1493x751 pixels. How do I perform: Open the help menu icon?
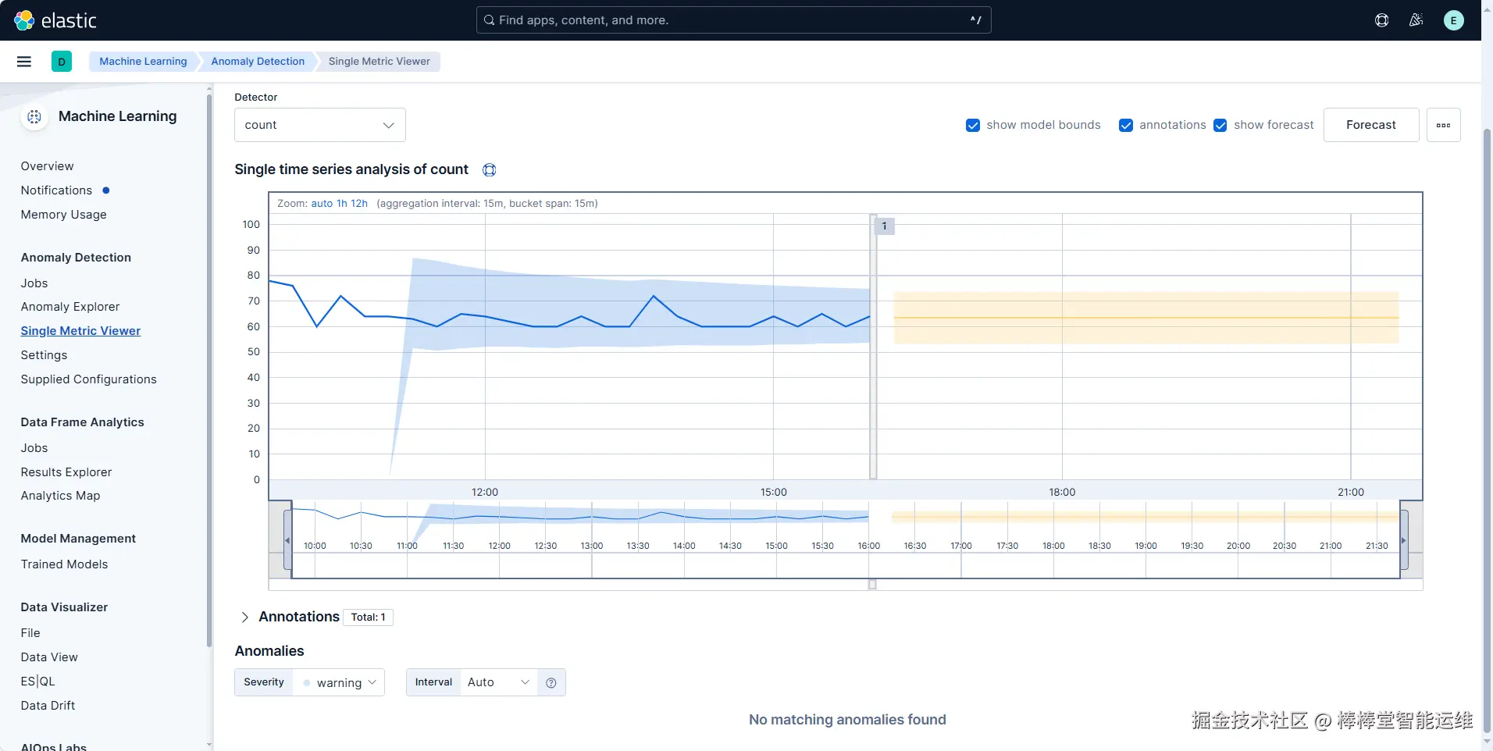click(x=1381, y=20)
